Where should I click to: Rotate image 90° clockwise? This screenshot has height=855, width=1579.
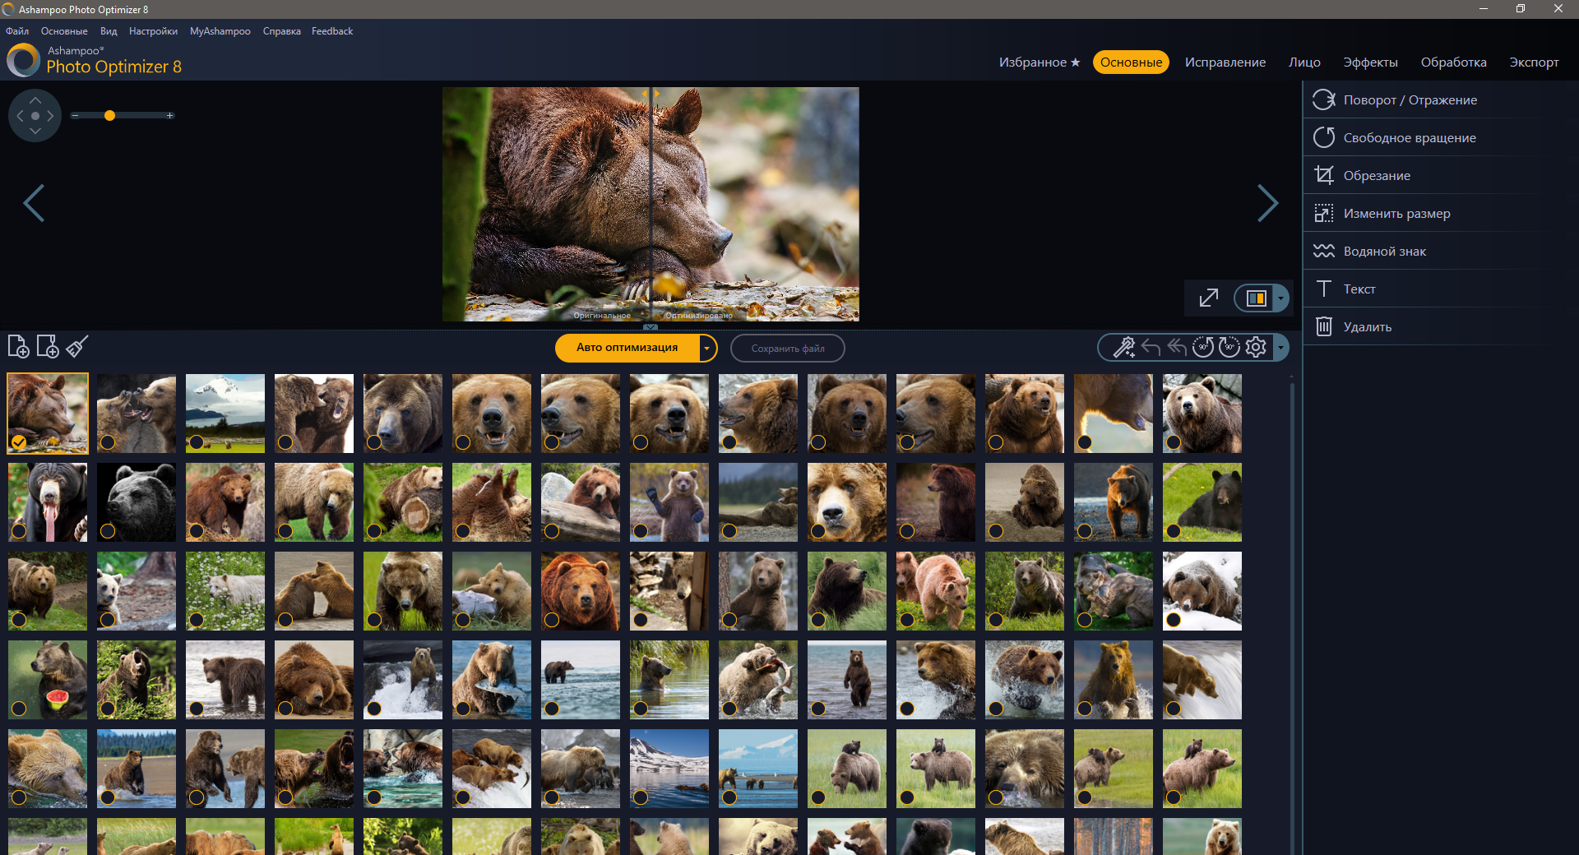tap(1229, 348)
